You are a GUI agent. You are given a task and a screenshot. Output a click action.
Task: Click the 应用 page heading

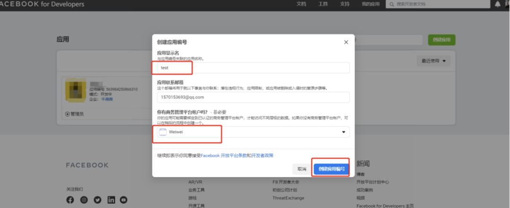(63, 40)
